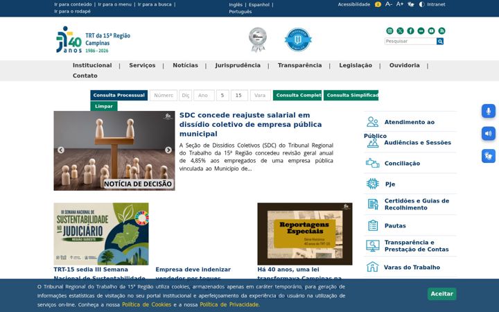Screen dimensions: 499x312
Task: Click the TRT 15ª Região 40 anos logo
Action: (94, 40)
